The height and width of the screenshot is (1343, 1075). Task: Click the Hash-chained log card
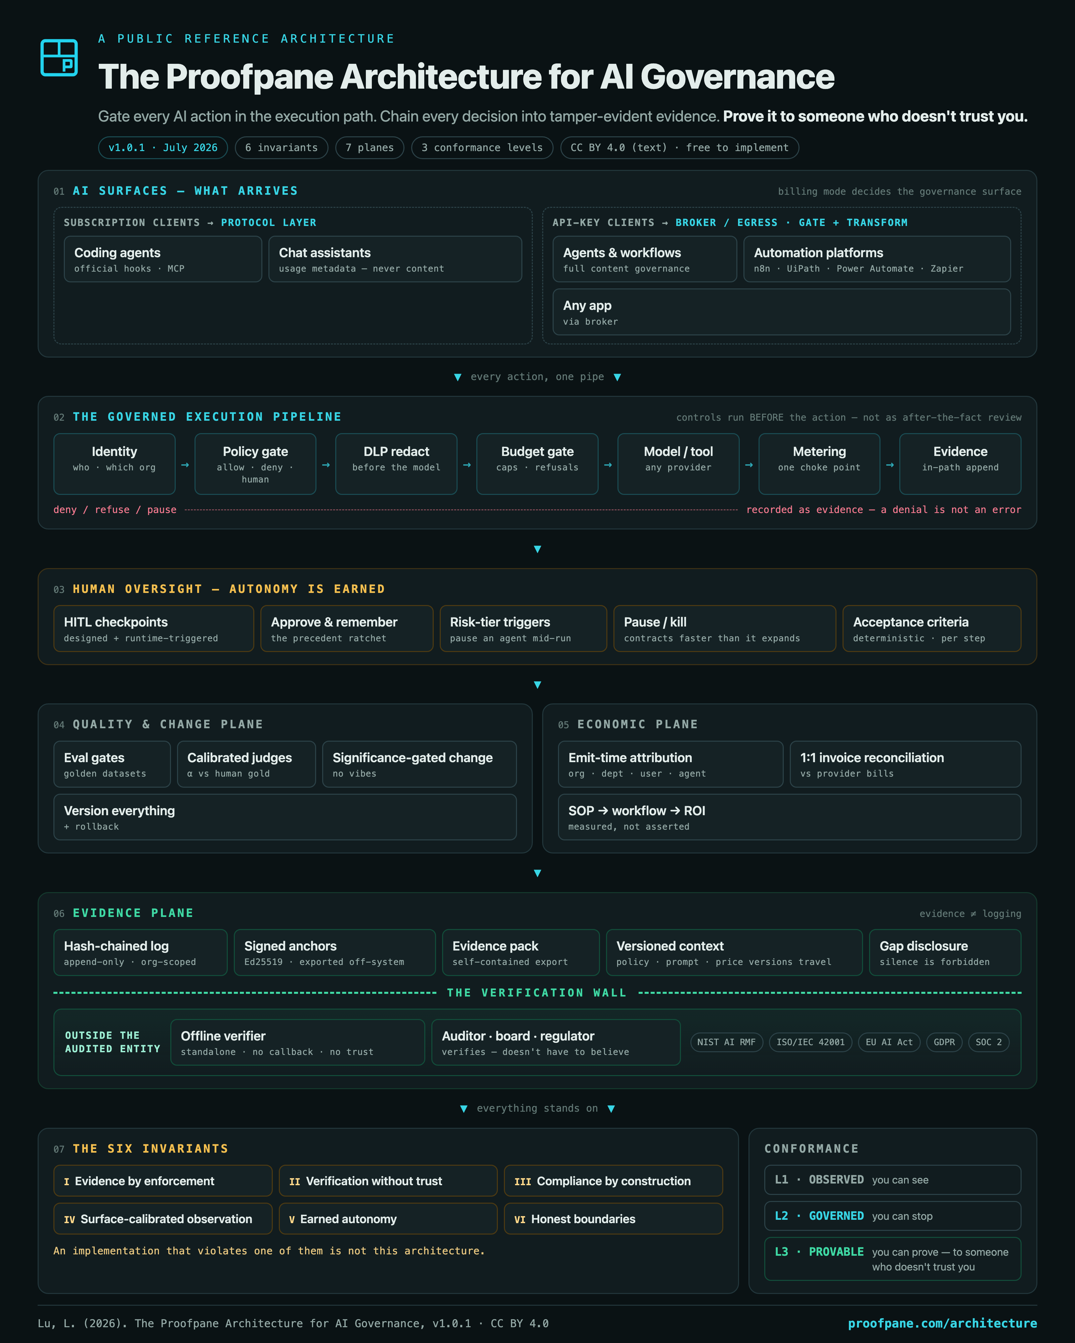pos(140,953)
